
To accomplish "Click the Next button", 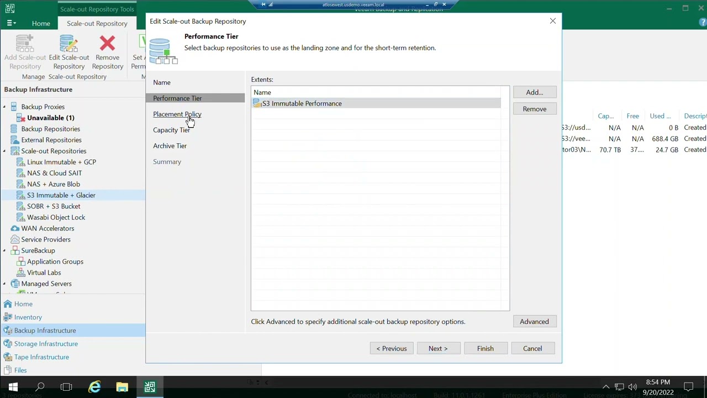I will point(438,348).
